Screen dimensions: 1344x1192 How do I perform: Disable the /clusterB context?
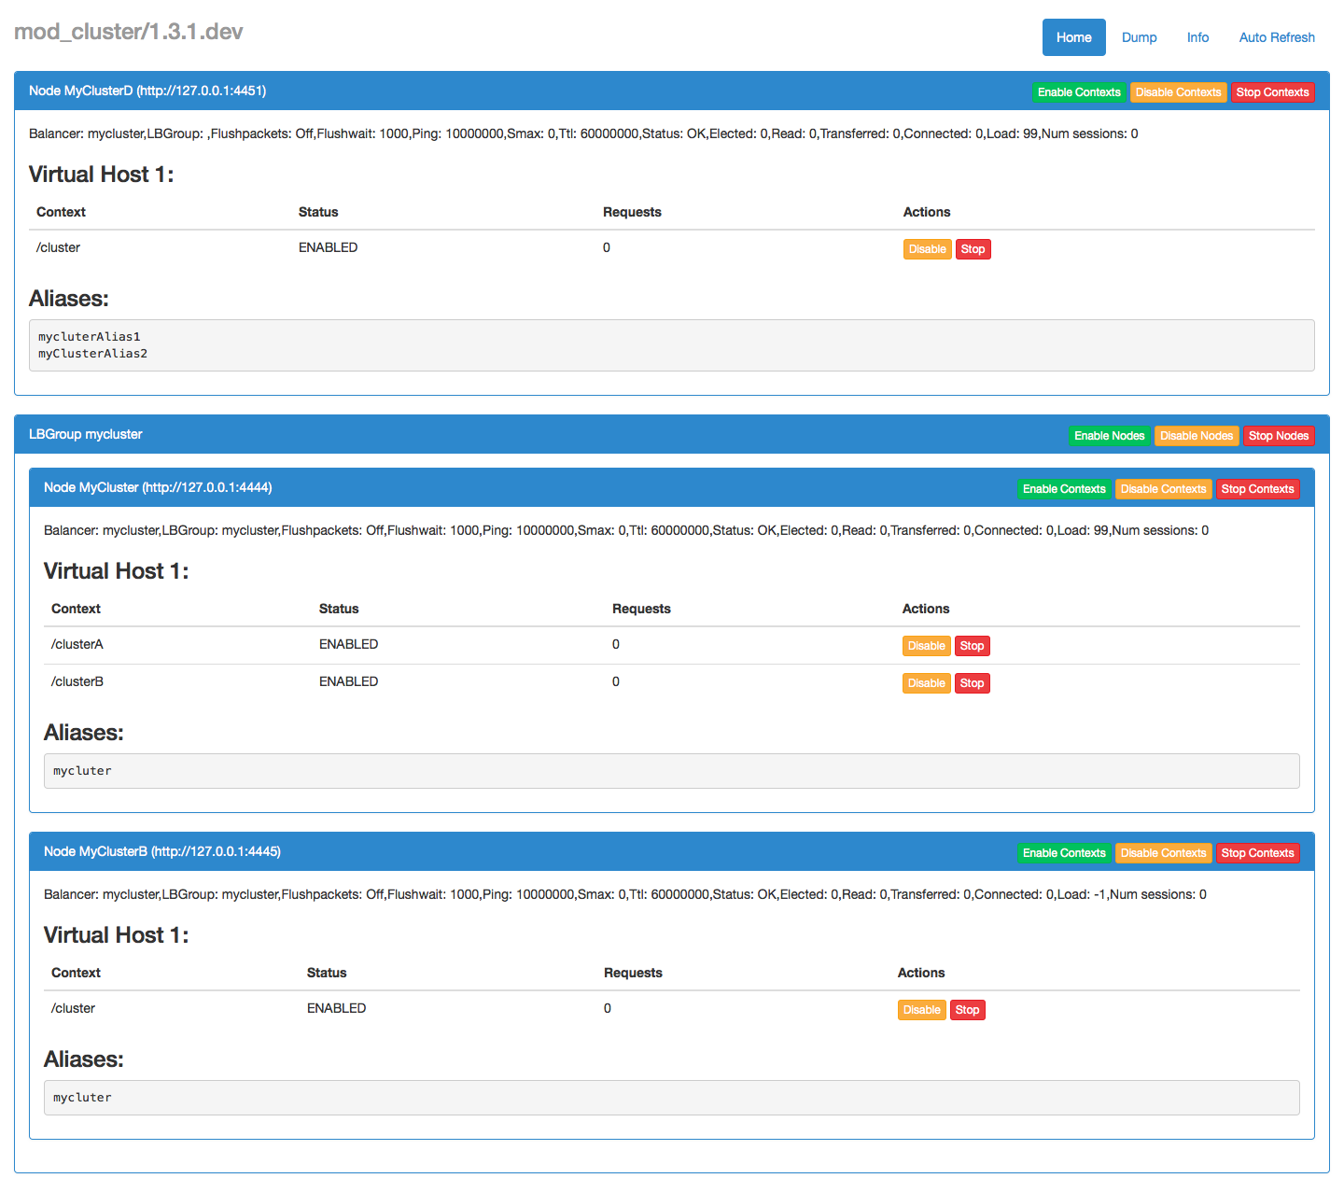[x=926, y=683]
